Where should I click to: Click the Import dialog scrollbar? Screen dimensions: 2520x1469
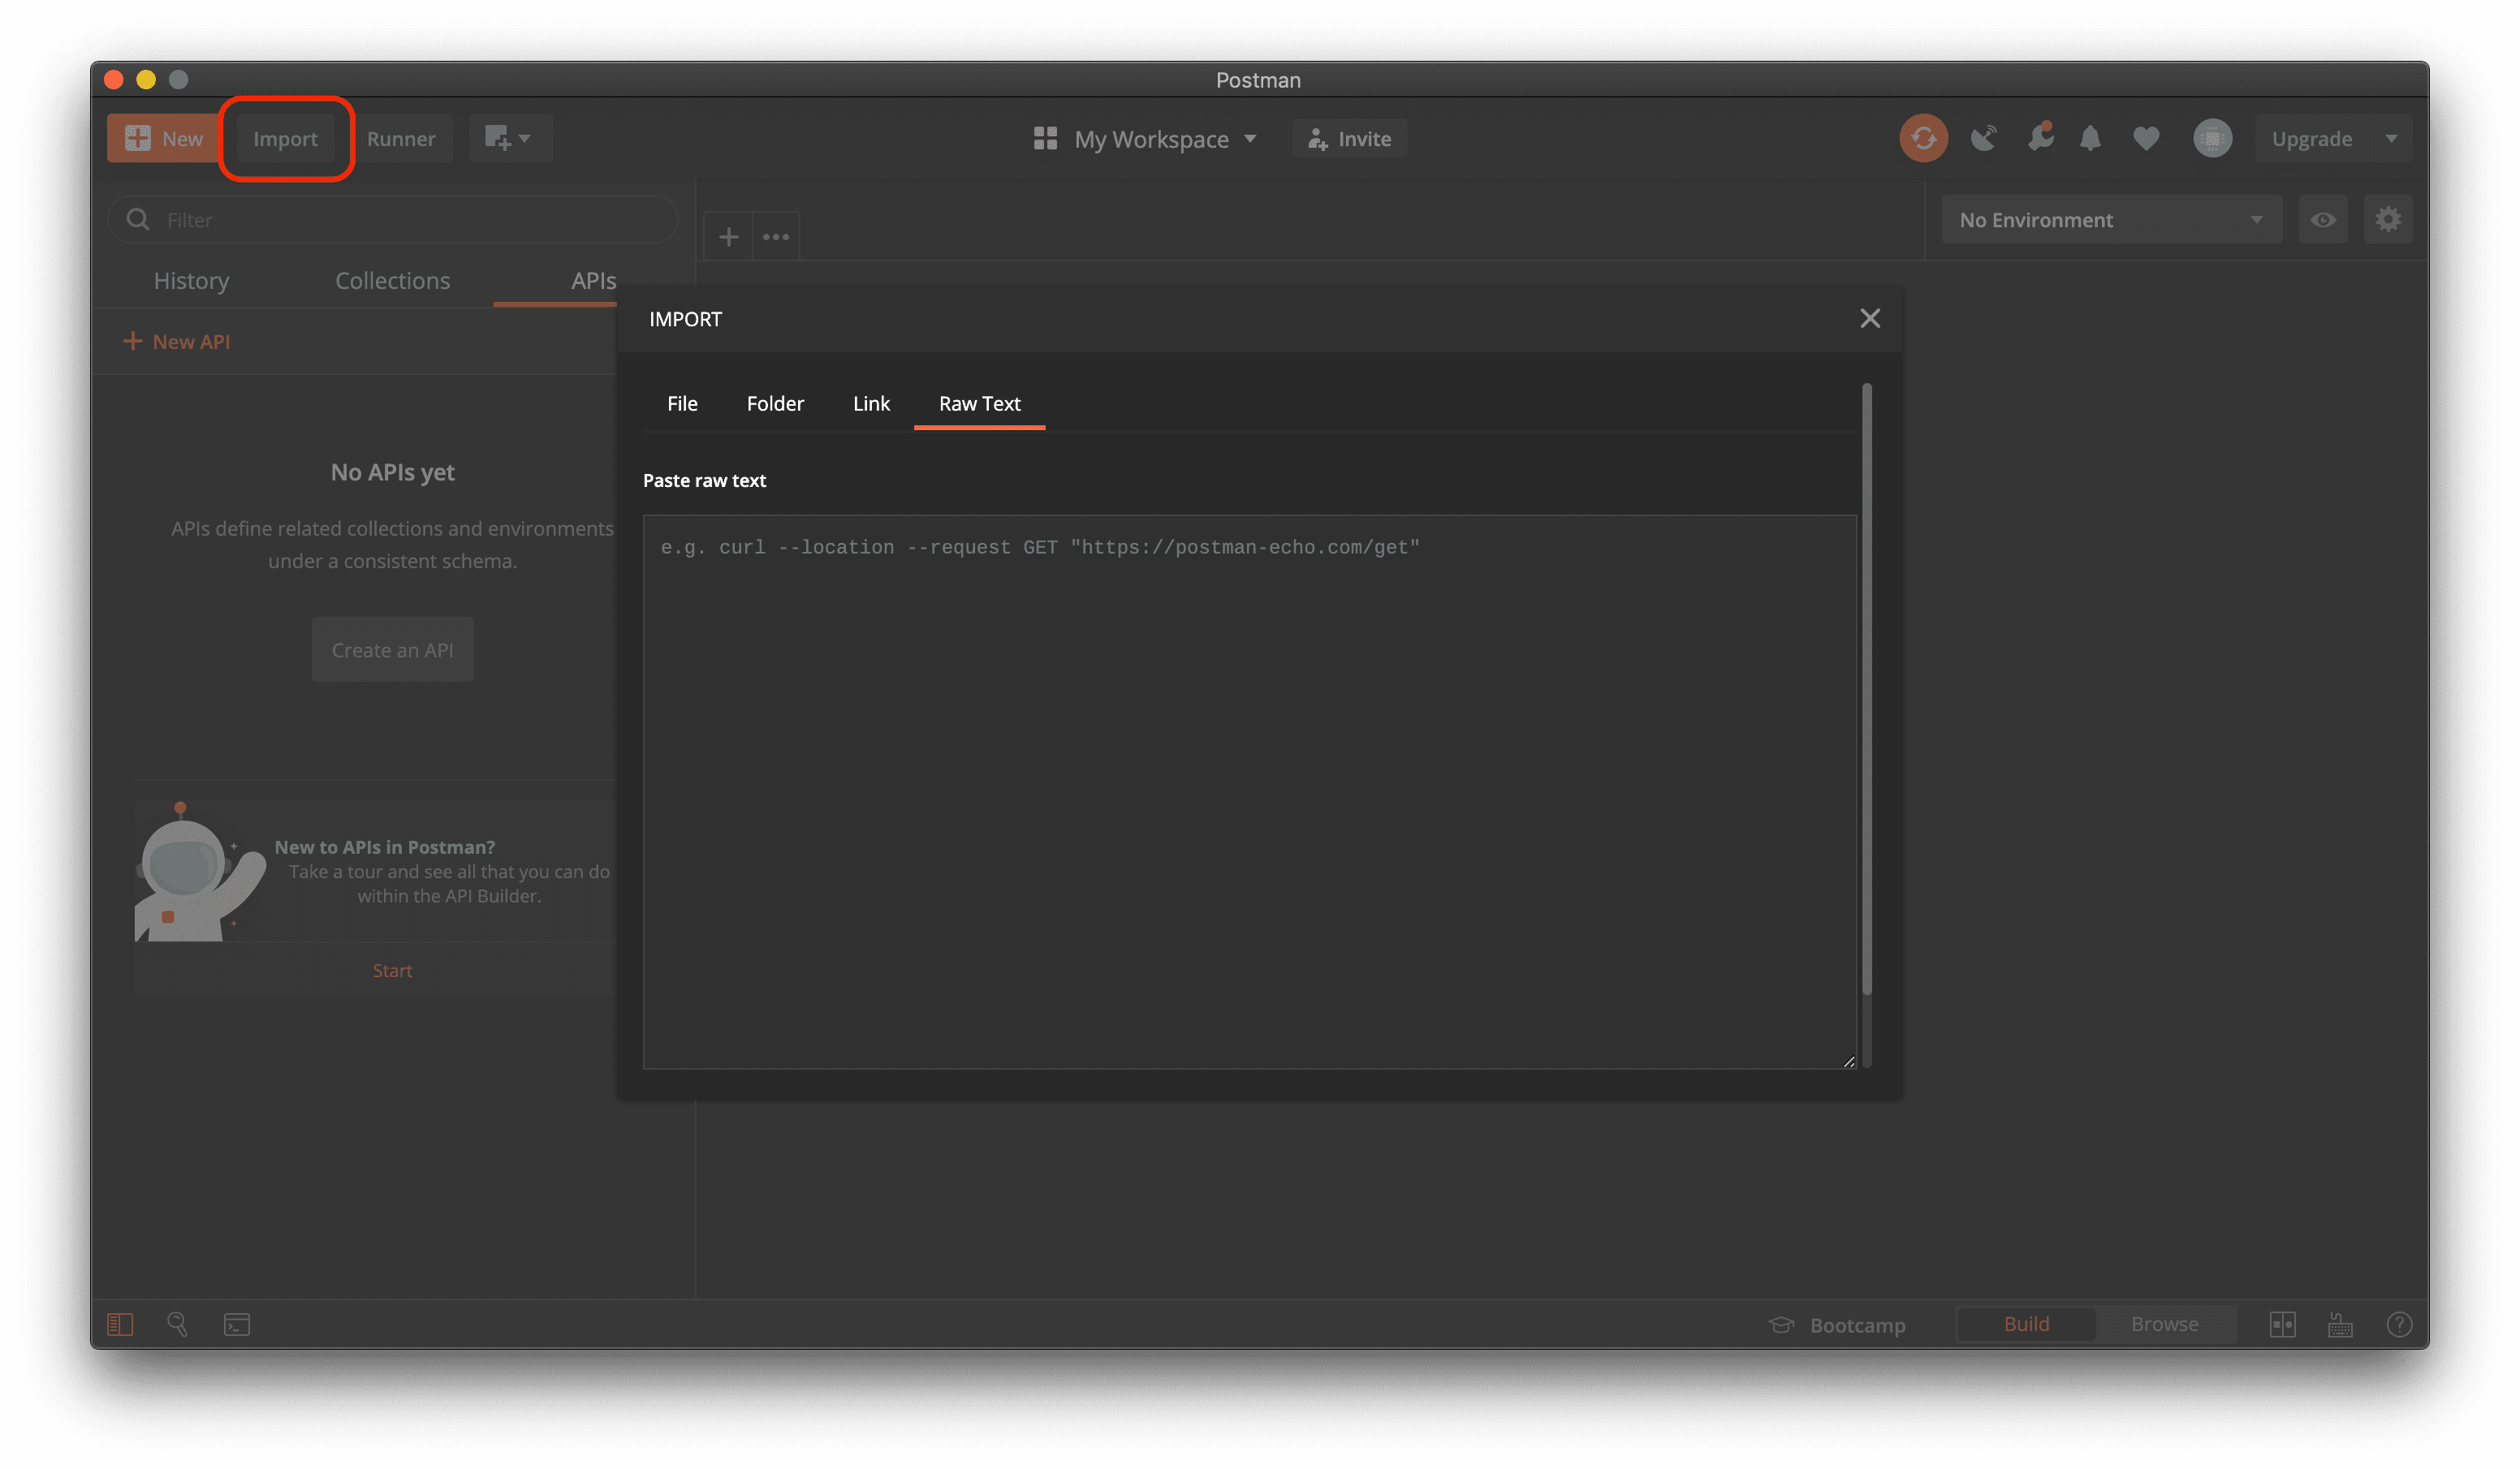tap(1866, 690)
